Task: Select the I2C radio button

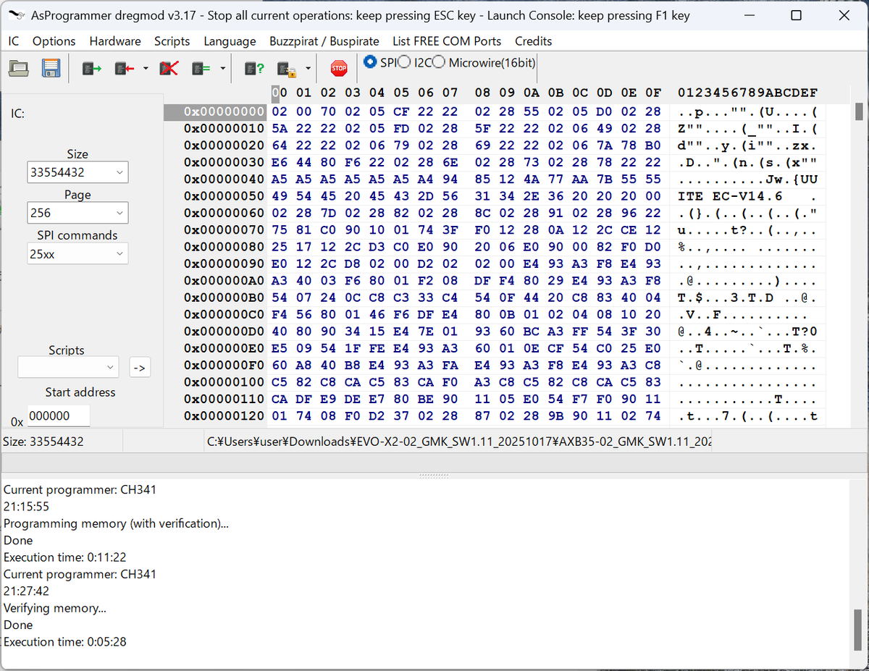Action: point(404,62)
